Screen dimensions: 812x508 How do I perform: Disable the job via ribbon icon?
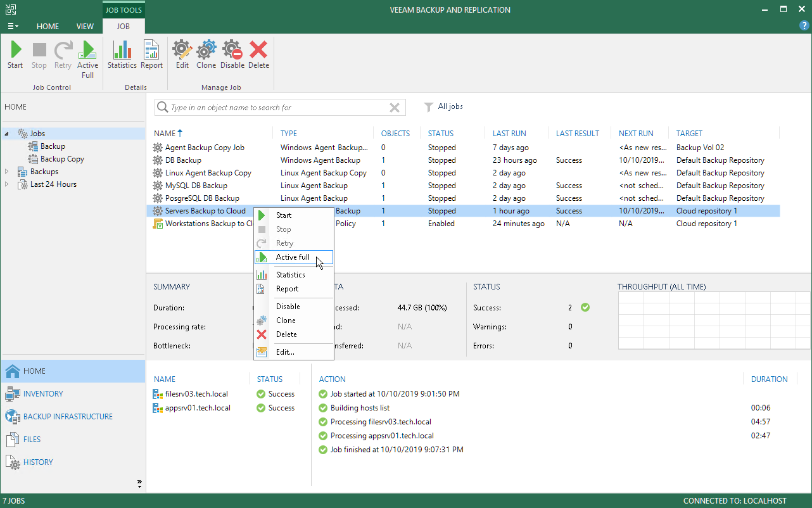(232, 55)
